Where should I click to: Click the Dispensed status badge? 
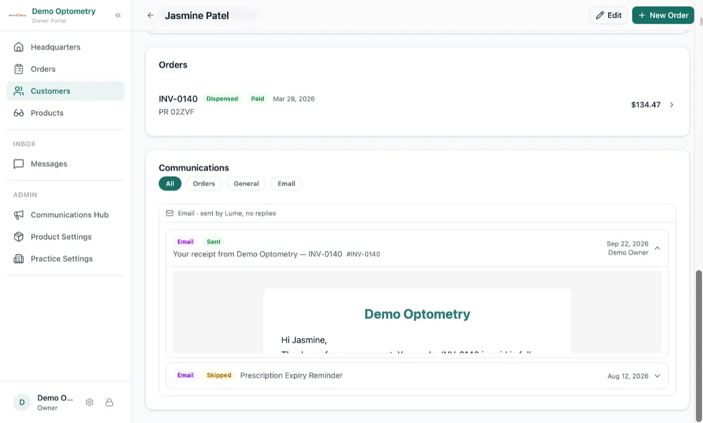point(222,99)
